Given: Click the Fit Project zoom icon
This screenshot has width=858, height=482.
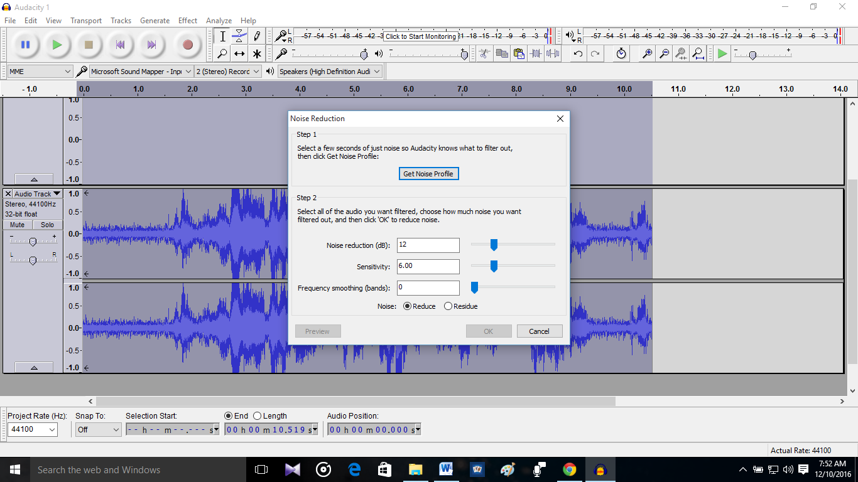Looking at the screenshot, I should coord(697,53).
